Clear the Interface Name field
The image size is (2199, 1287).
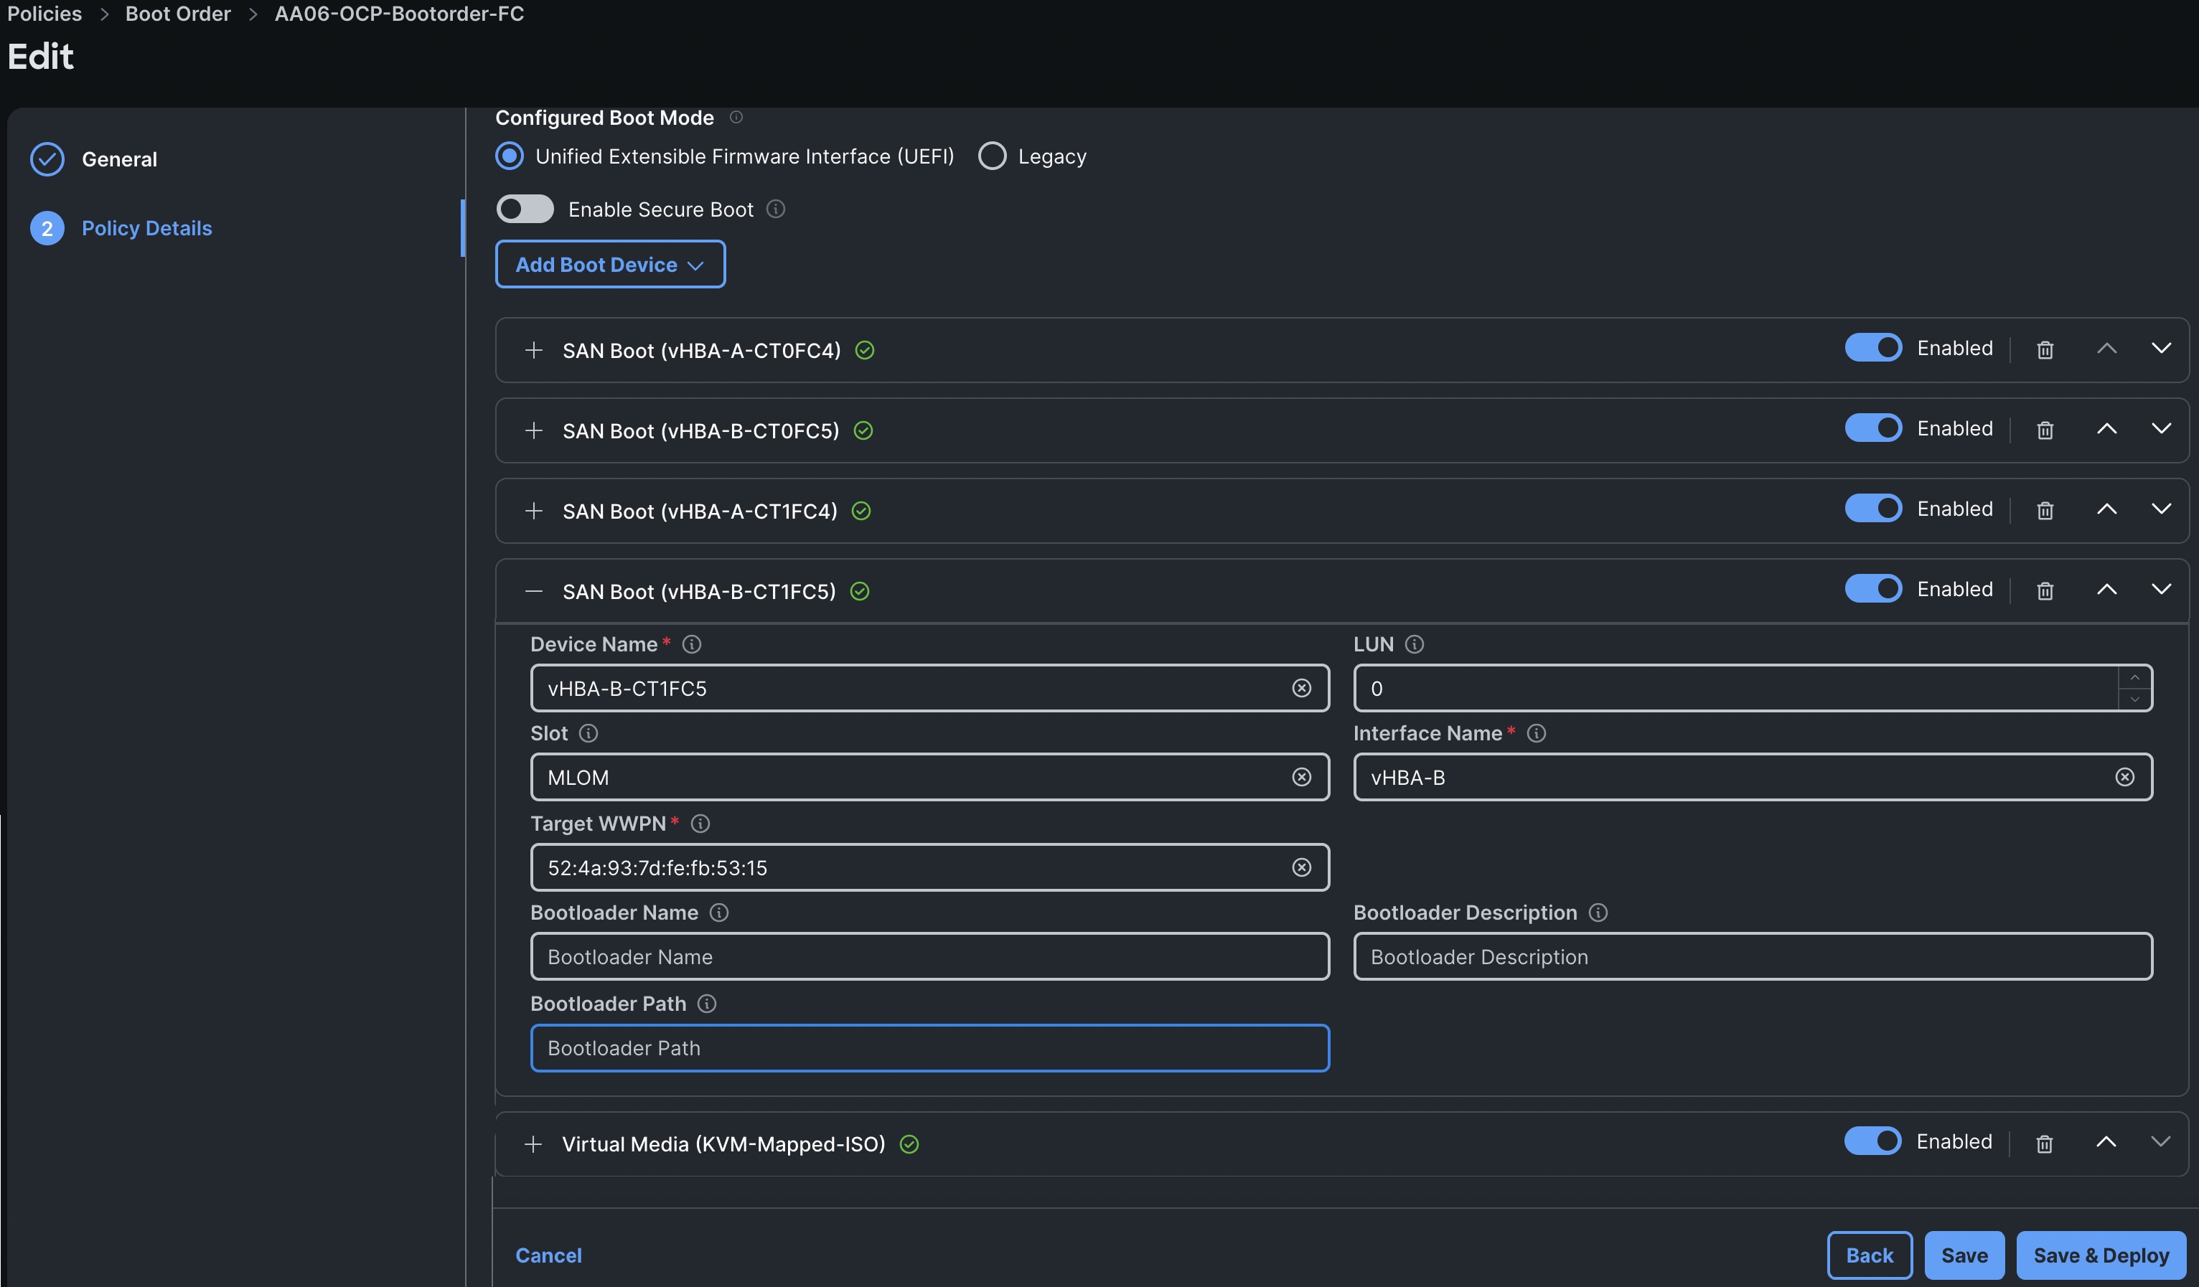point(2125,778)
